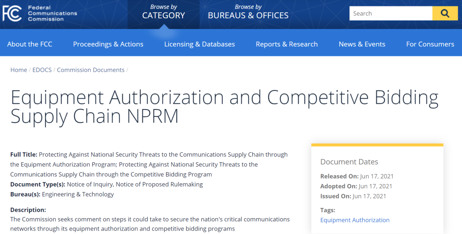Open the About the FCC menu
The width and height of the screenshot is (462, 234).
pyautogui.click(x=30, y=44)
